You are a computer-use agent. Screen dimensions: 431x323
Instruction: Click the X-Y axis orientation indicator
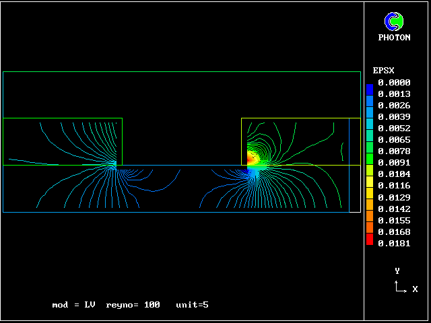[401, 284]
